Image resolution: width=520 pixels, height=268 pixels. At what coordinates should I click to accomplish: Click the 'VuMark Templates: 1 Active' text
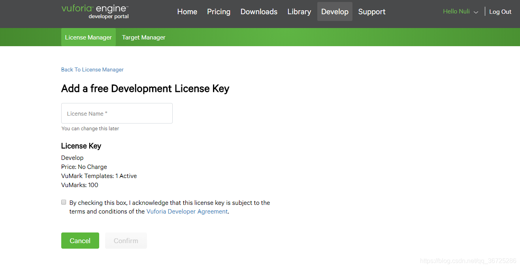(x=99, y=176)
